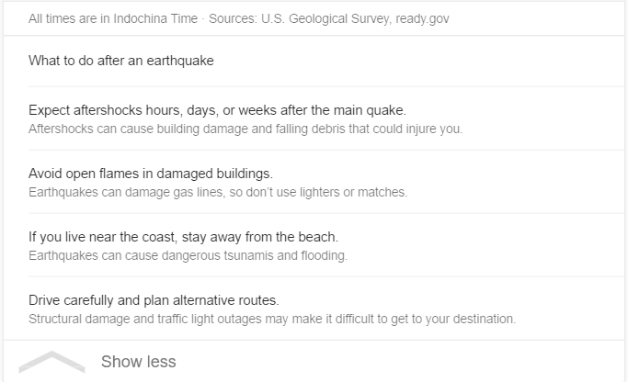The width and height of the screenshot is (639, 382).
Task: Click the collapse chevron-up icon
Action: pyautogui.click(x=51, y=361)
